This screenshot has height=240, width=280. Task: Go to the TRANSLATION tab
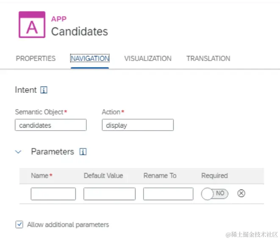click(208, 59)
